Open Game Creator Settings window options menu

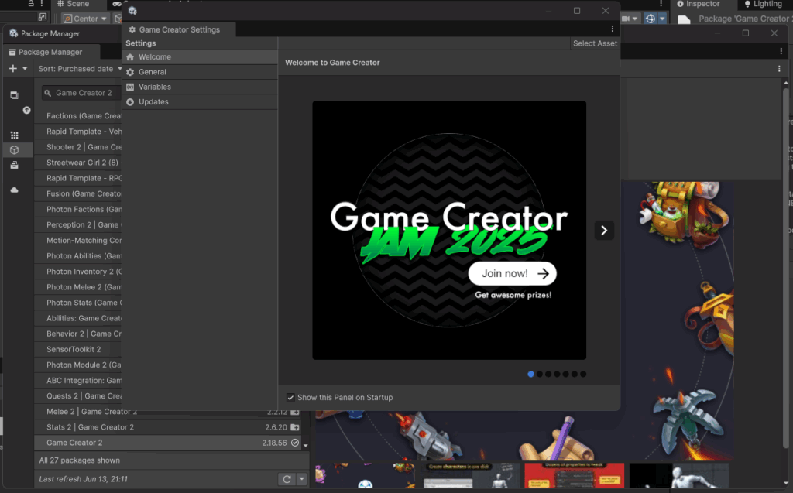click(x=612, y=29)
